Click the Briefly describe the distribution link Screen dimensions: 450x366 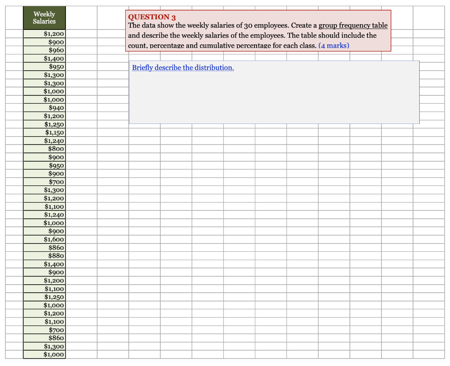click(x=182, y=68)
